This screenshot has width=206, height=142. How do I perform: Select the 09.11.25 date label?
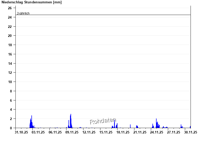point(72,132)
